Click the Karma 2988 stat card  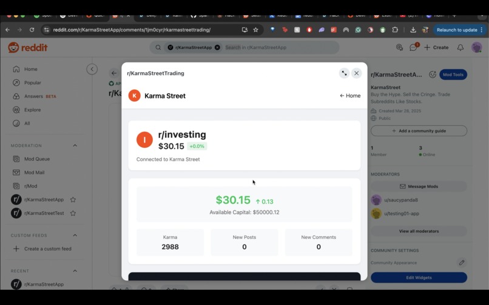(170, 243)
